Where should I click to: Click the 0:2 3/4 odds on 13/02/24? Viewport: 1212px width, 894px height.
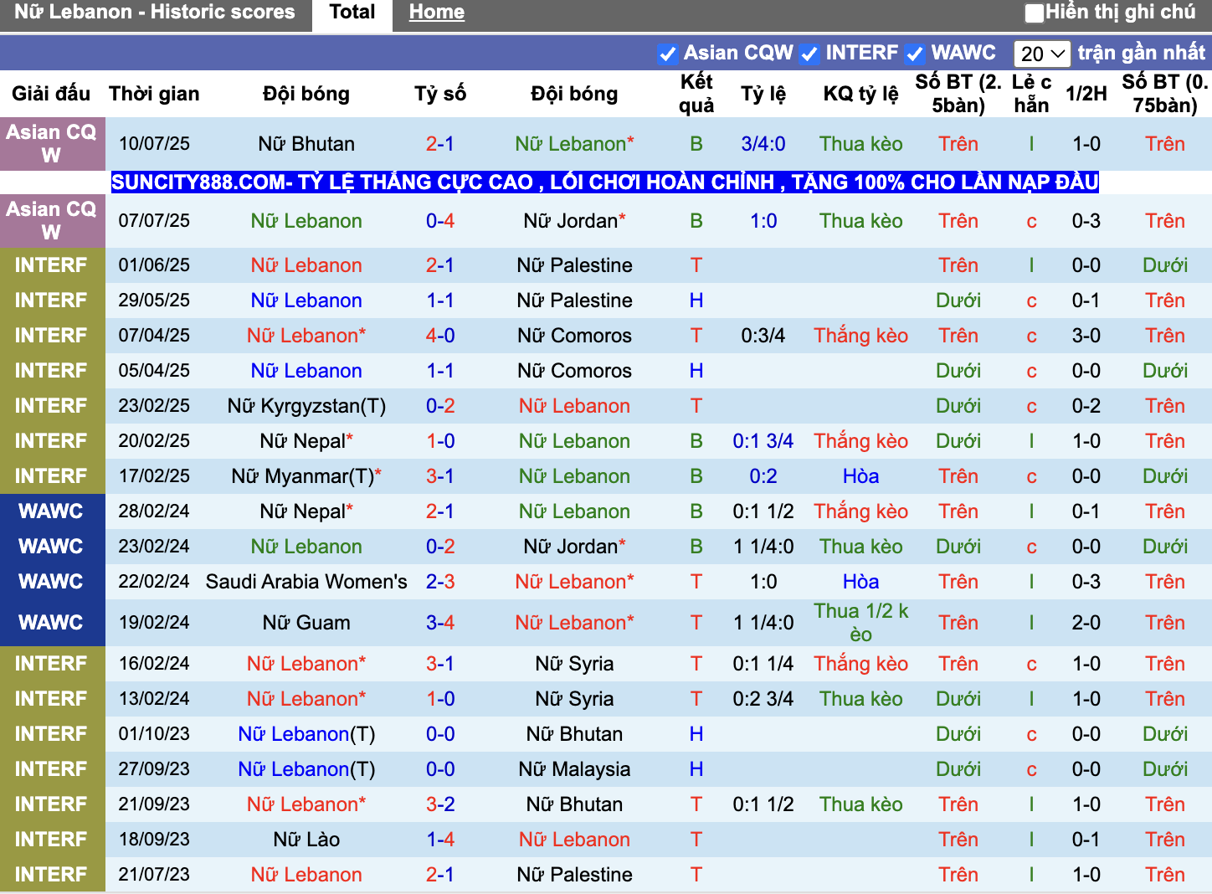(x=763, y=699)
